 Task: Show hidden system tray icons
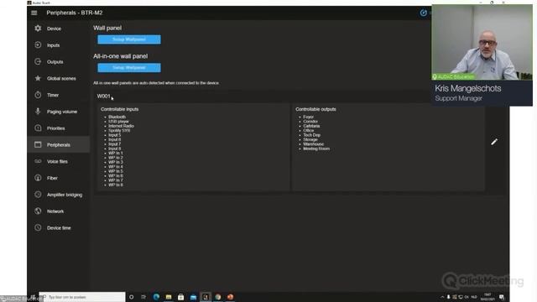(x=442, y=297)
